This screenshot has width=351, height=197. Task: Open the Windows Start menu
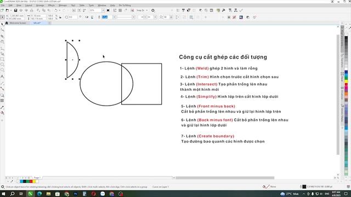(3, 194)
